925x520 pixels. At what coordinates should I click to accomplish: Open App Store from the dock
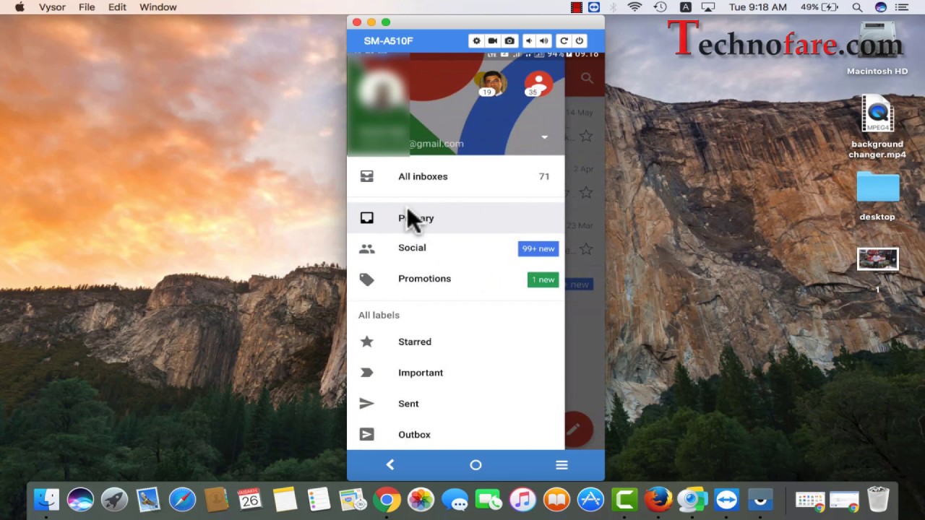pos(590,500)
